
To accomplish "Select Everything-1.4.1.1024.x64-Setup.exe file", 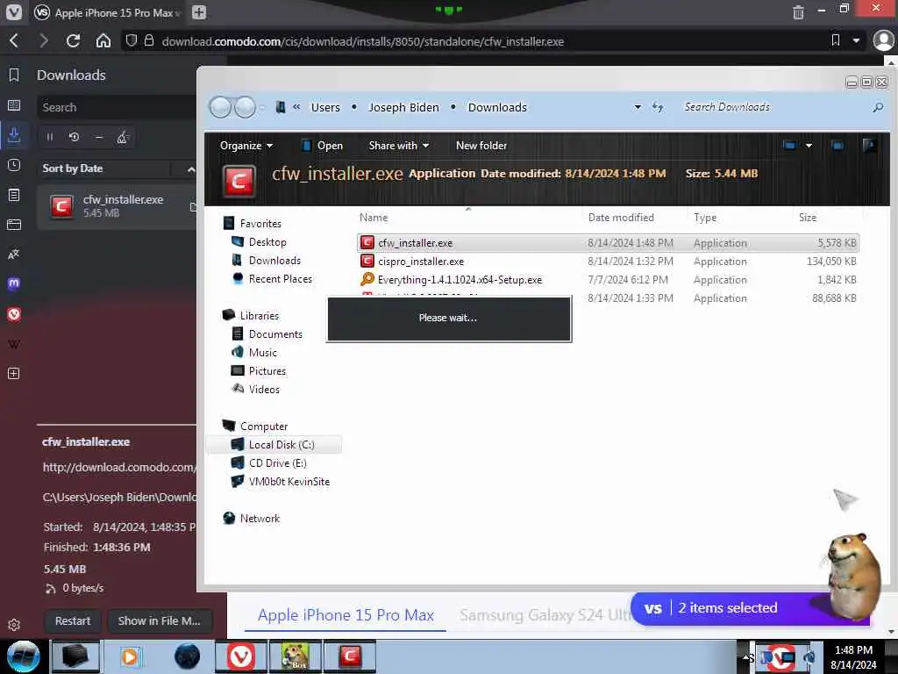I will [x=607, y=280].
